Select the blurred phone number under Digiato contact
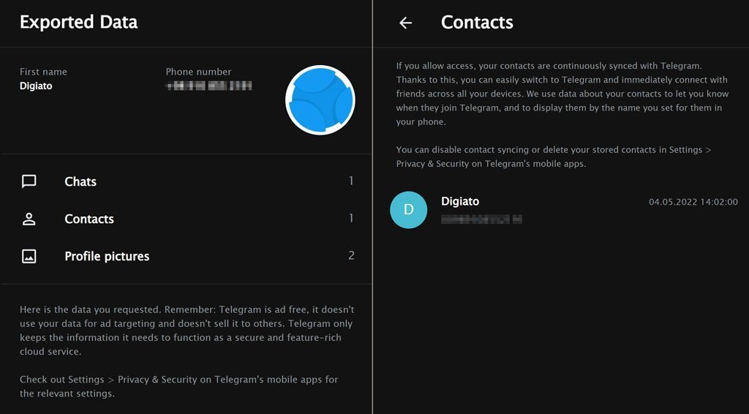This screenshot has width=749, height=414. [481, 219]
